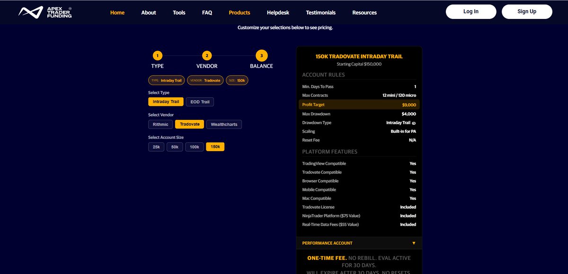This screenshot has height=274, width=568.
Task: Click the Apex Trader Funding logo
Action: (x=45, y=12)
